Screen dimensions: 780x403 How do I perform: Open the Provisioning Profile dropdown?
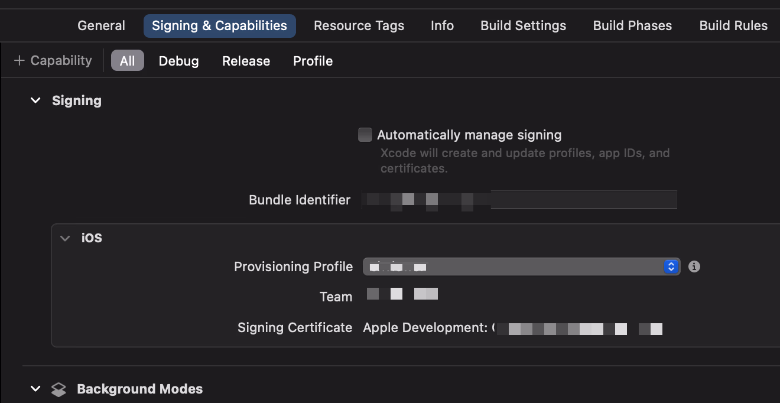(x=521, y=266)
